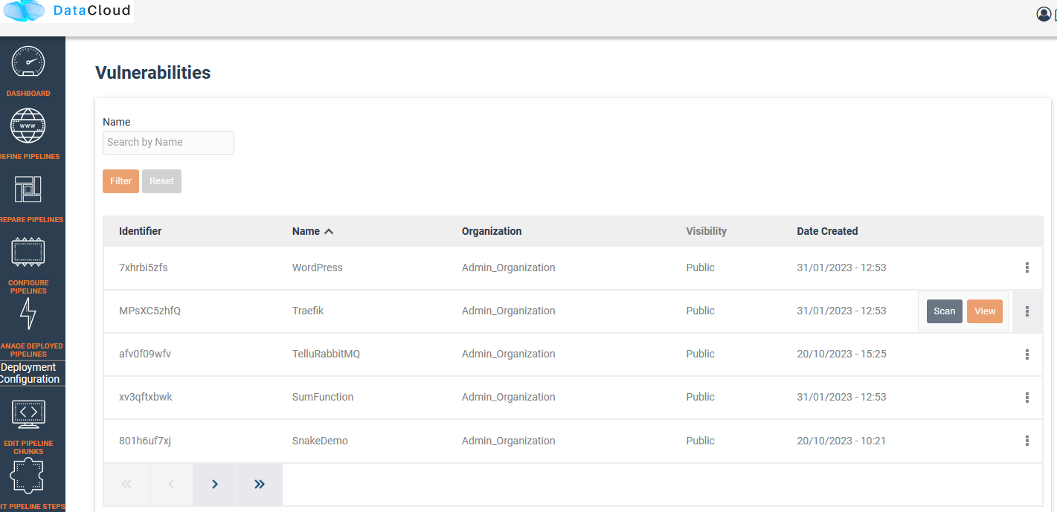Click Public visibility in the SnakeDemo row
Image resolution: width=1057 pixels, height=512 pixels.
coord(701,441)
